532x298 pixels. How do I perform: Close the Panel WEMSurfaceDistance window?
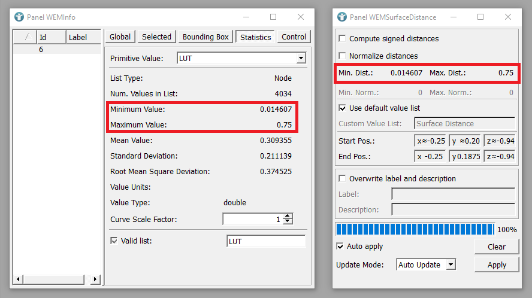(x=508, y=17)
